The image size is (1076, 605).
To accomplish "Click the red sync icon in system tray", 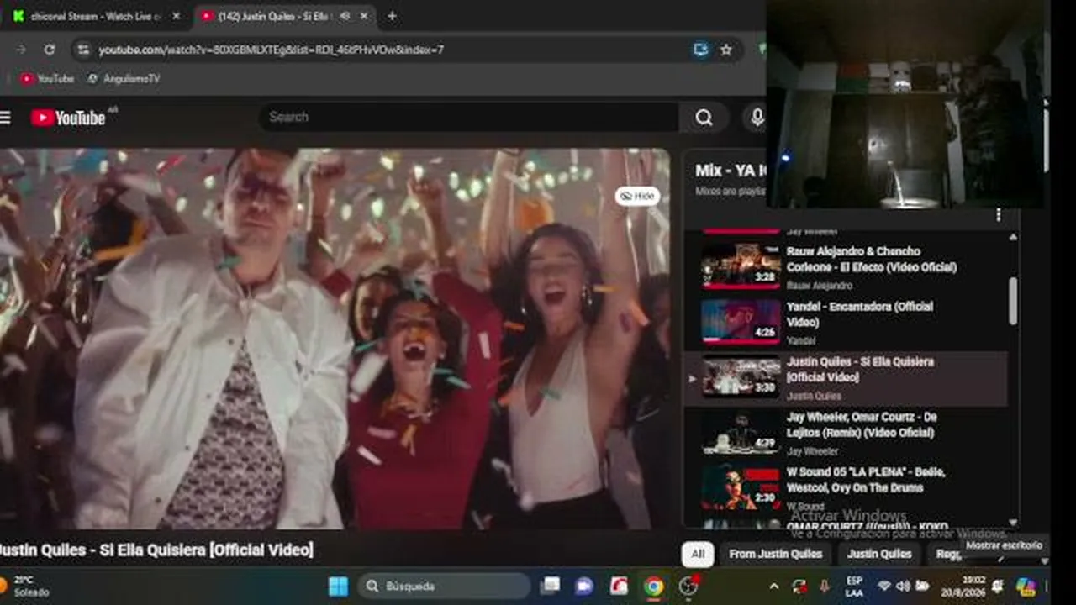I will (x=799, y=587).
